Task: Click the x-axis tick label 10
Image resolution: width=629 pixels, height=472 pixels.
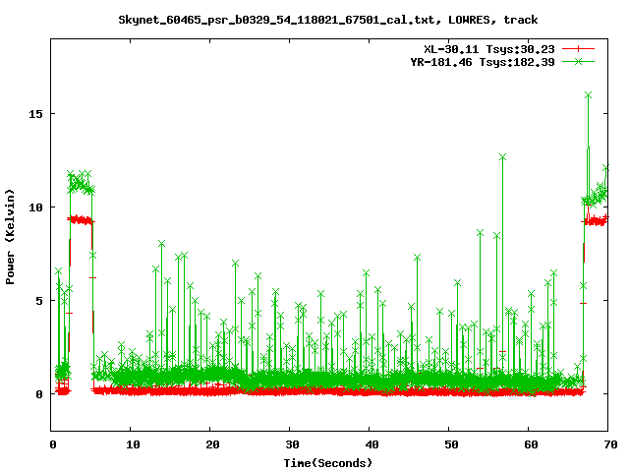Action: click(x=133, y=444)
